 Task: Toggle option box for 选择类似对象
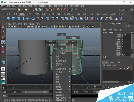(x=70, y=69)
